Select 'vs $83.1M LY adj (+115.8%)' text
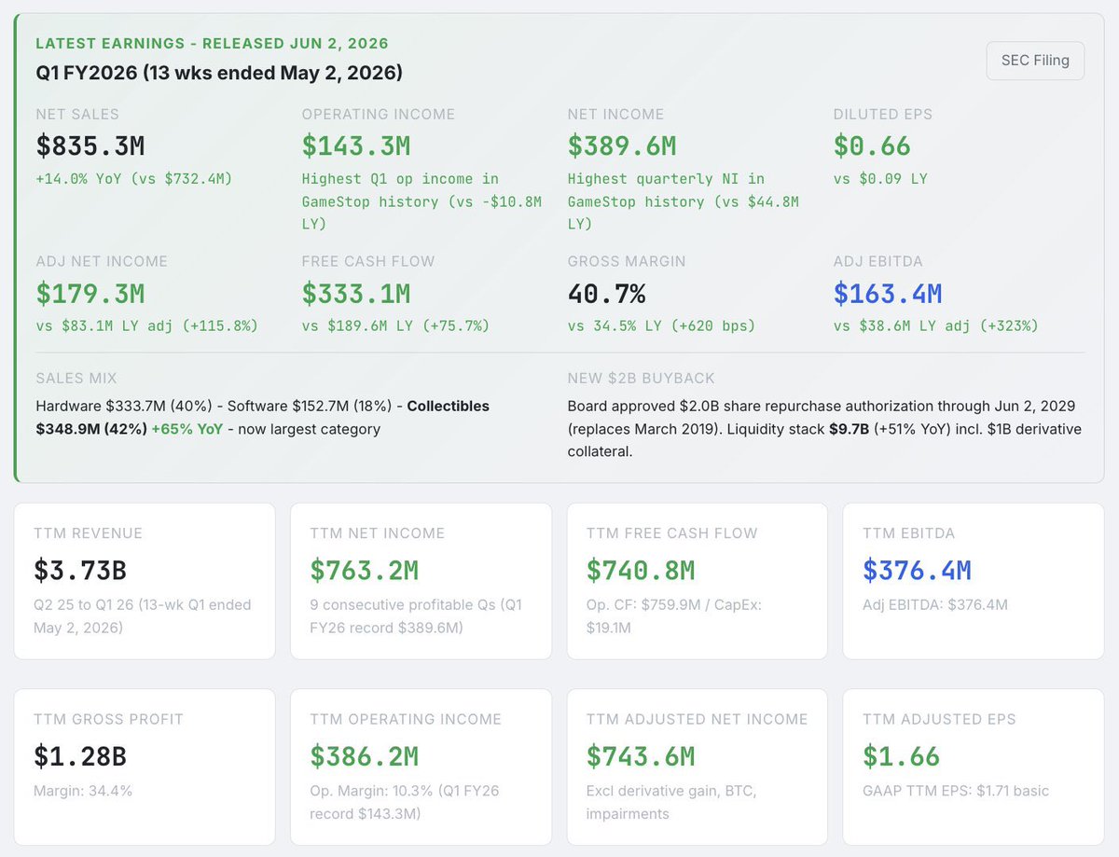The image size is (1119, 857). click(x=146, y=326)
